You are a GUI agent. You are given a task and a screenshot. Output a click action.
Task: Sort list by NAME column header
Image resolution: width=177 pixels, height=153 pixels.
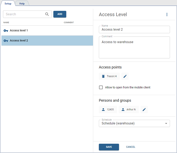click(6, 23)
